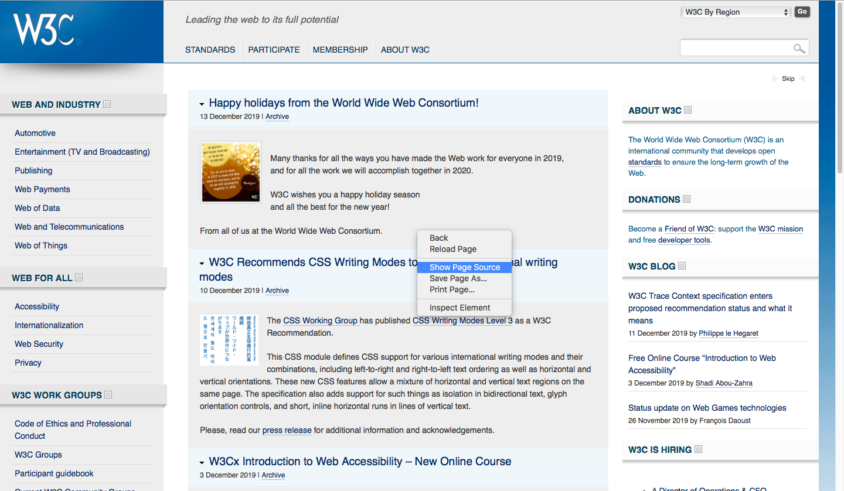Click the right-pointing arrow beside Skip
The image size is (844, 491).
[775, 79]
